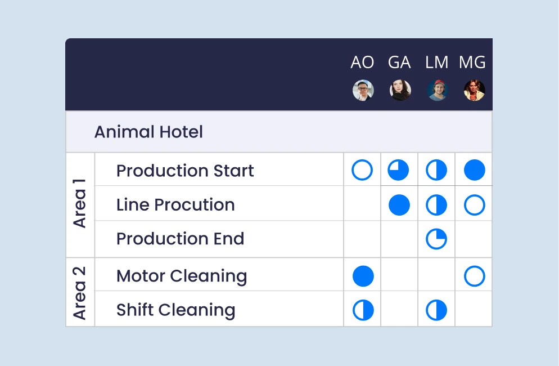559x366 pixels.
Task: Open GA's profile avatar
Action: (x=400, y=90)
